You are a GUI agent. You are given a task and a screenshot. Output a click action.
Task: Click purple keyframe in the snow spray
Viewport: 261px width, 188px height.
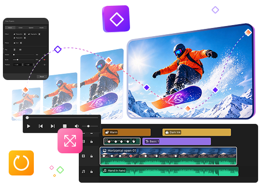click(215, 90)
